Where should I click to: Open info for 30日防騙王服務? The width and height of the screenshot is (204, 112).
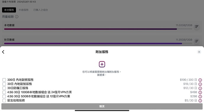pyautogui.click(x=200, y=88)
